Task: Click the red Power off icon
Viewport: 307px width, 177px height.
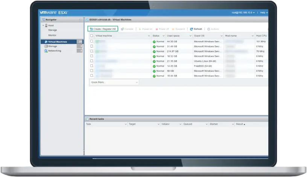Action: click(157, 29)
